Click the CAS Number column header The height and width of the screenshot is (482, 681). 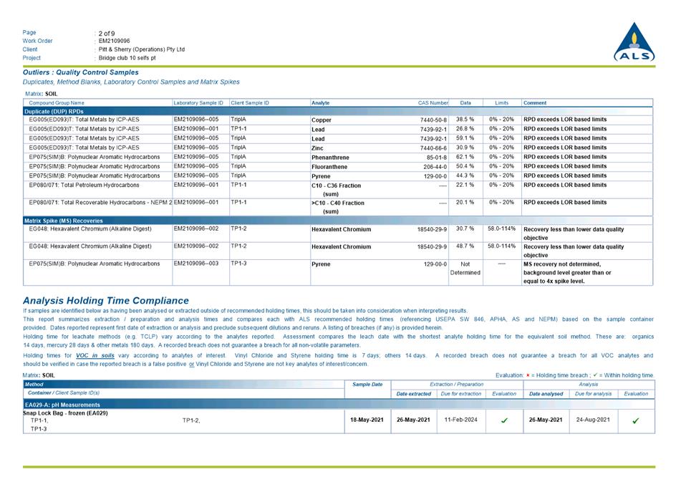tap(433, 101)
